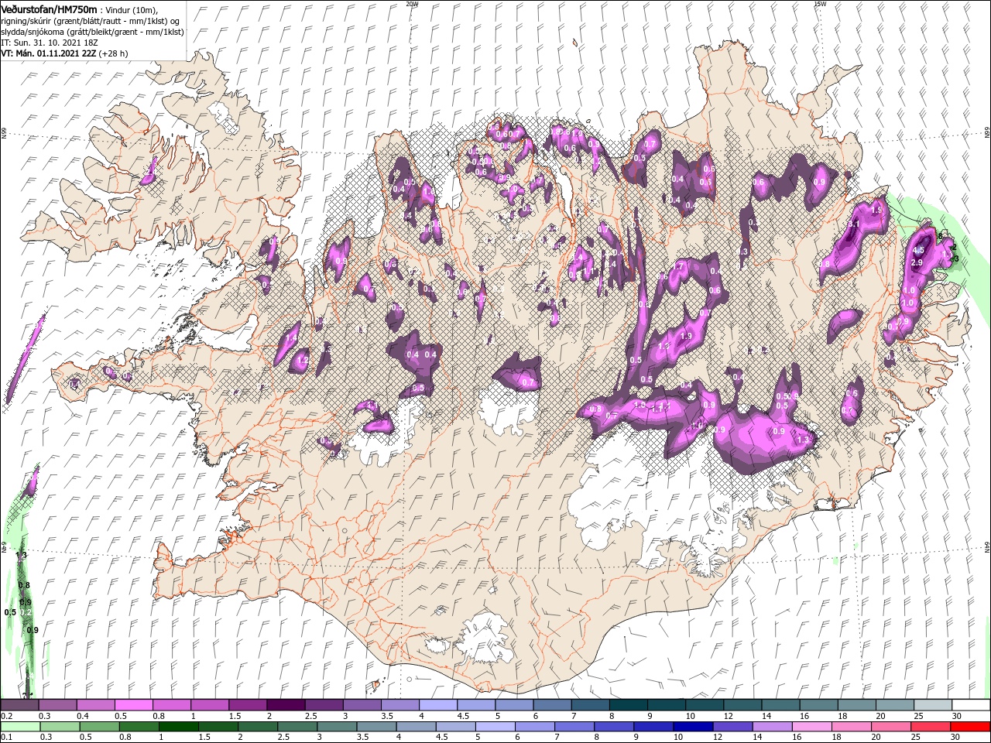This screenshot has width=991, height=743.
Task: Click the 0.1 pale green swatch in lower legend
Action: point(21,727)
